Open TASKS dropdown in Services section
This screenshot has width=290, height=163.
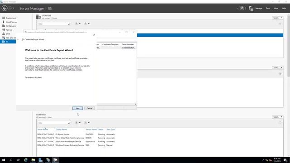[277, 117]
